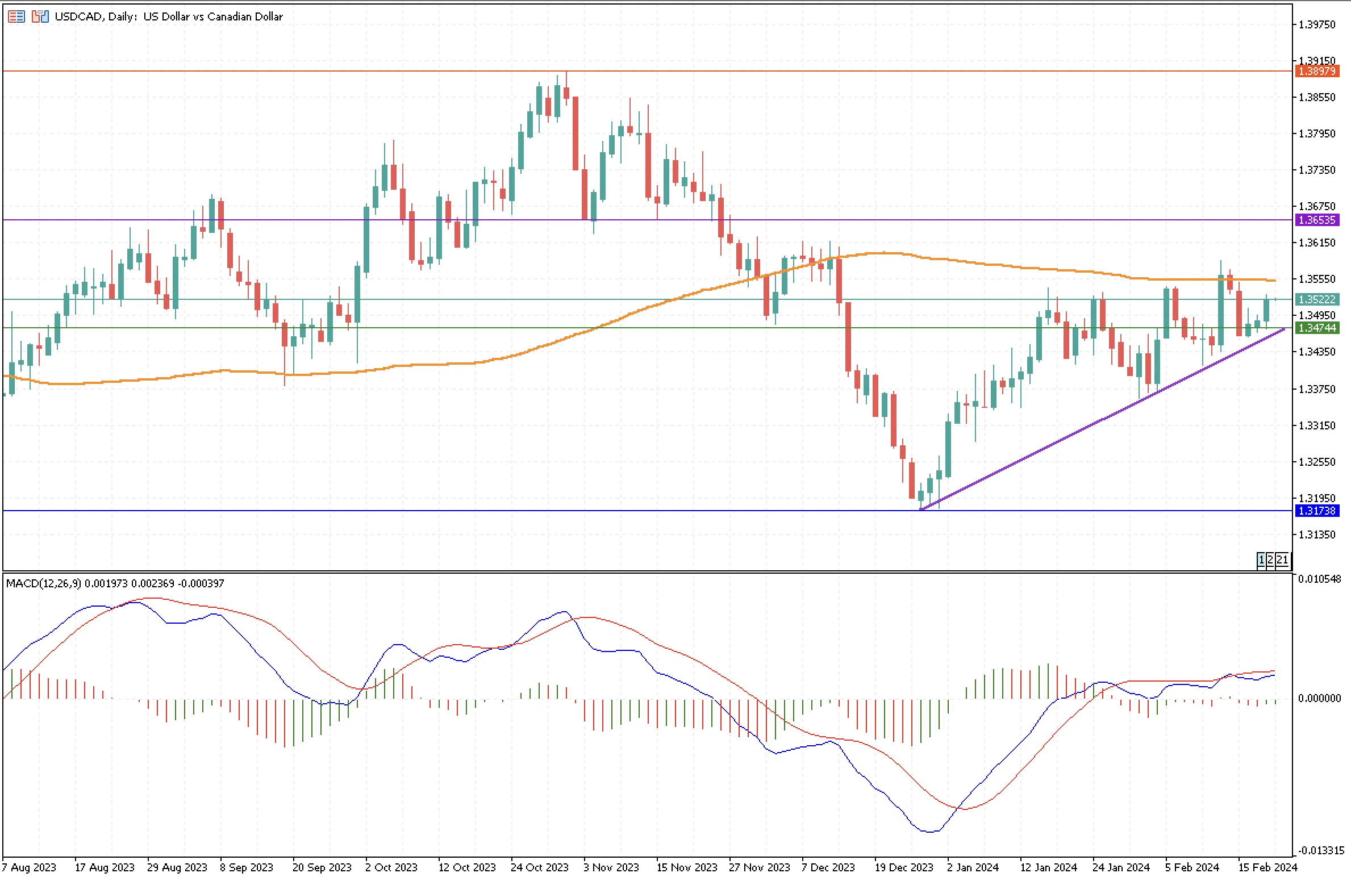Click the '15 Feb 2024' date label

[x=1267, y=867]
